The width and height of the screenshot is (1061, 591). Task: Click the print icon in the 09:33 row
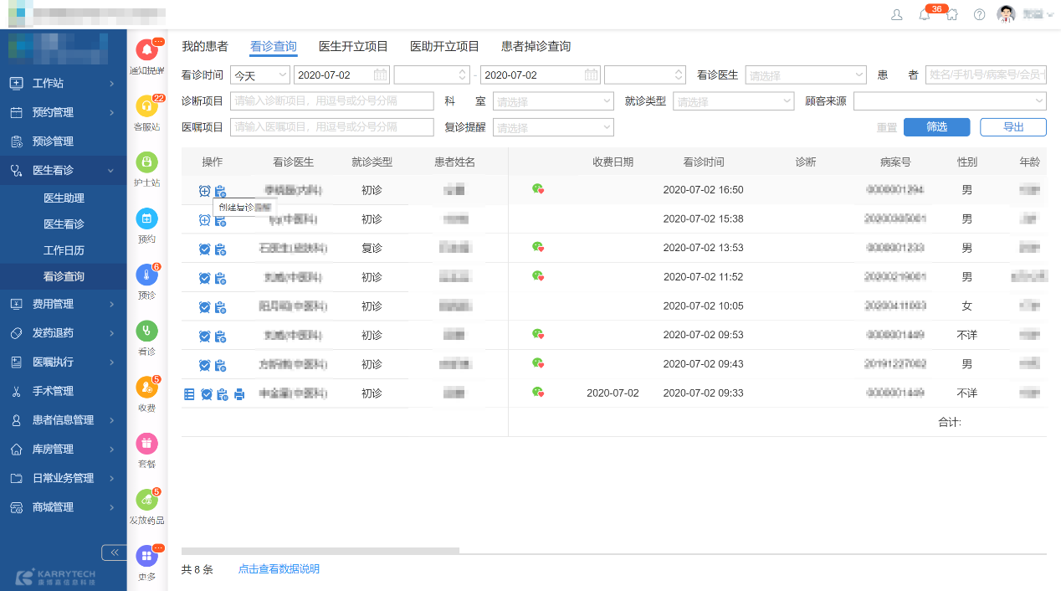(239, 394)
